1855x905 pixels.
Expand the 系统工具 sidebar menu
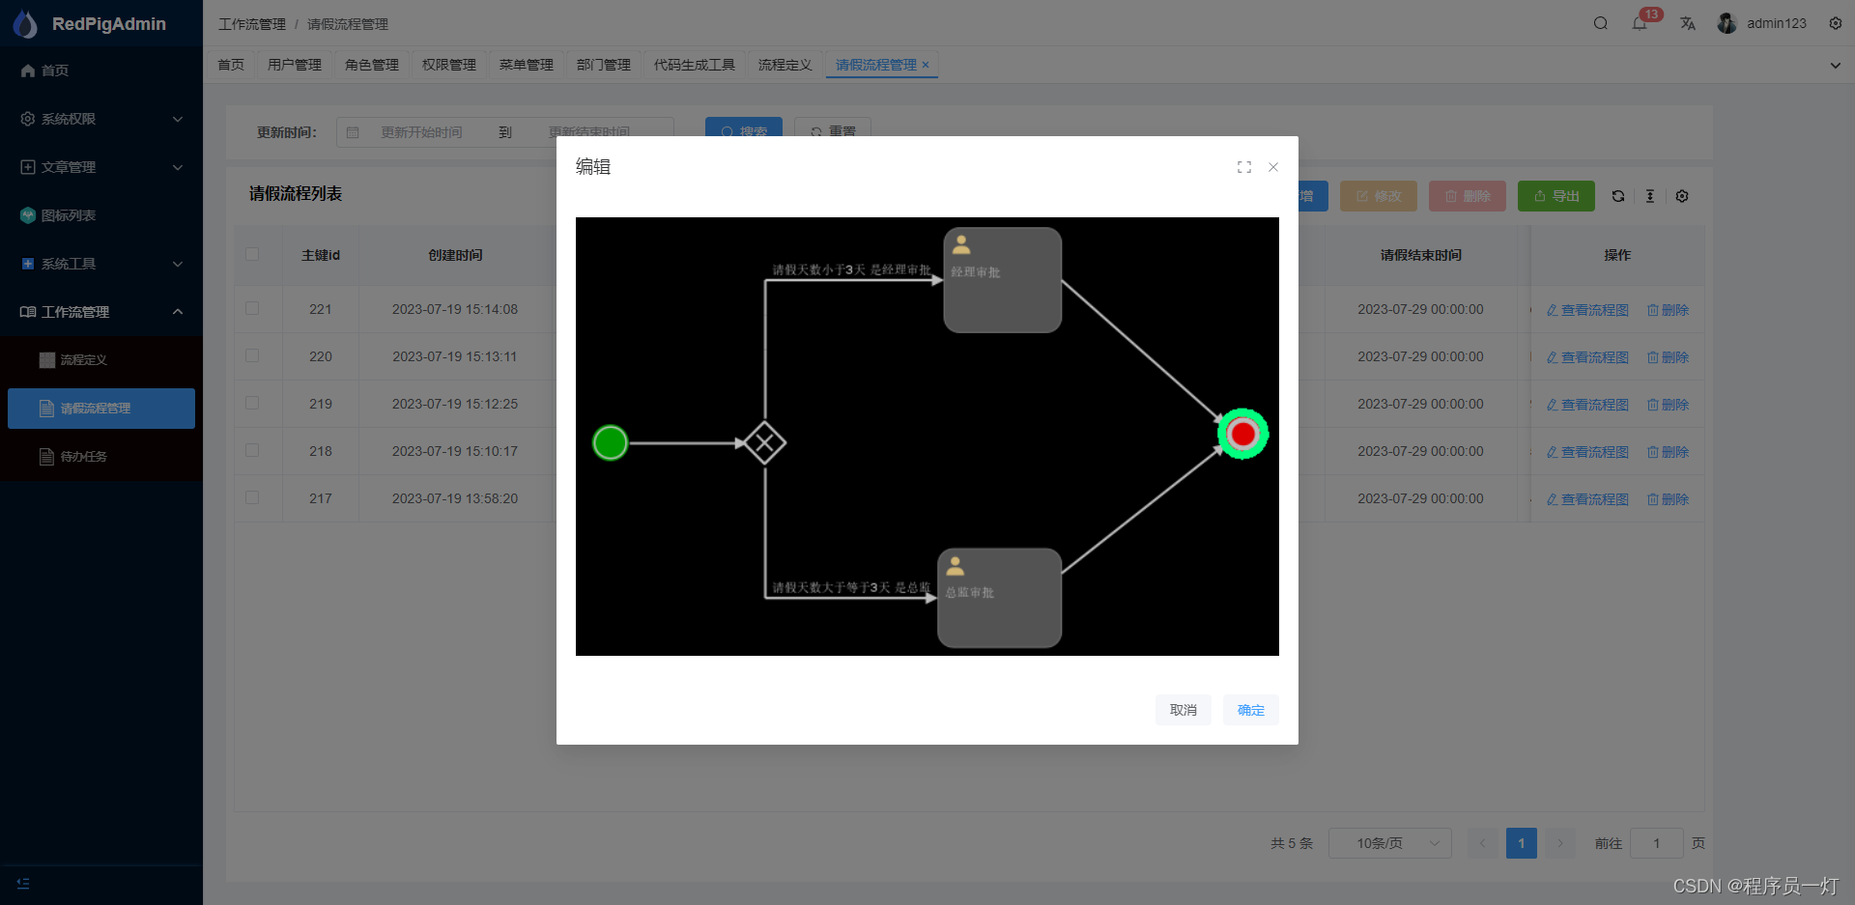tap(101, 264)
